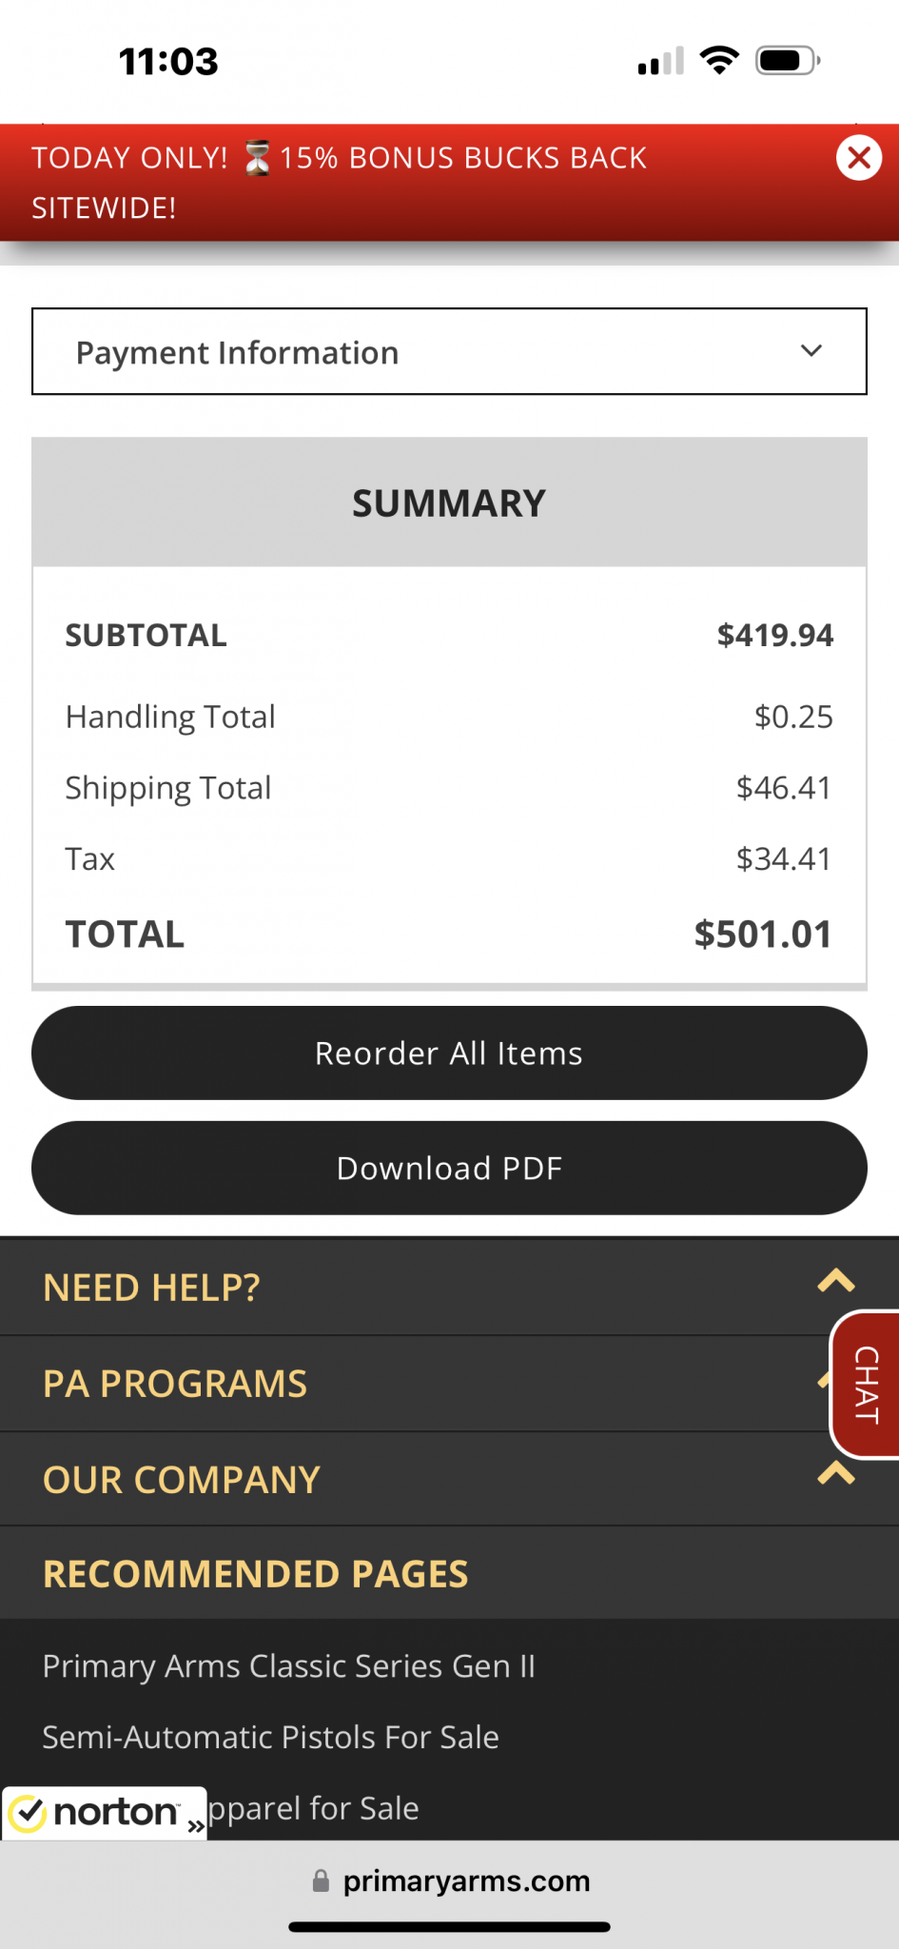Tap the primaryarms.com address bar
The width and height of the screenshot is (899, 1949).
pyautogui.click(x=466, y=1881)
